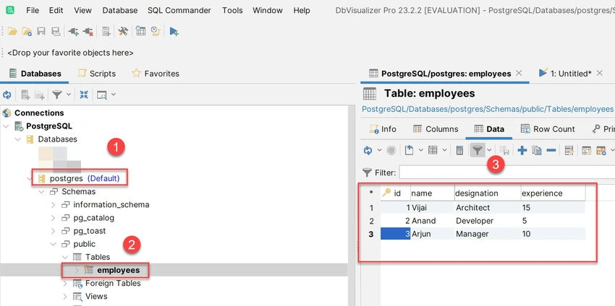Click the DbVisualizer green app icon
This screenshot has width=615, height=306.
pyautogui.click(x=10, y=10)
